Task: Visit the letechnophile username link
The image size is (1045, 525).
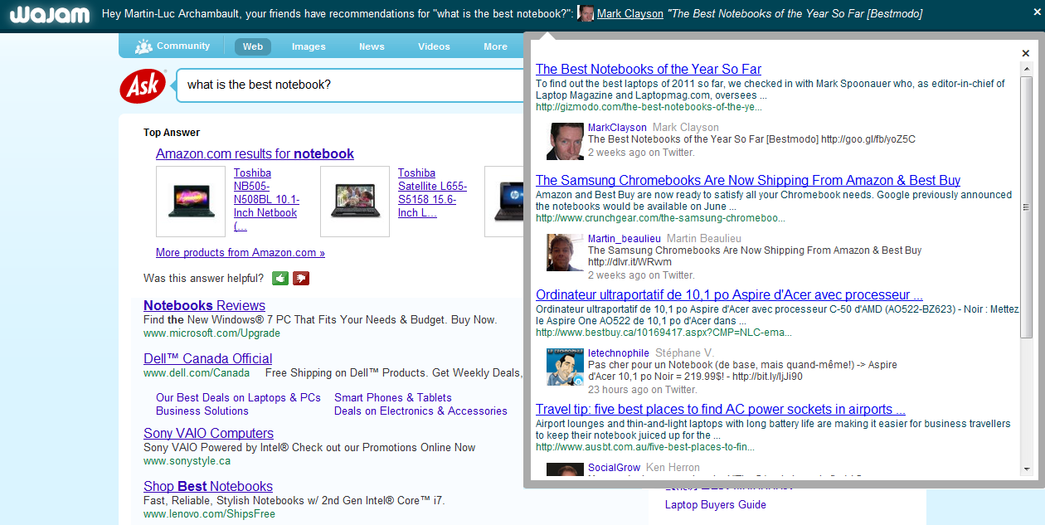Action: point(619,353)
